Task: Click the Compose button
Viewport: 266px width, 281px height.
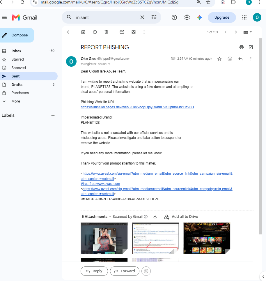Action: click(17, 35)
